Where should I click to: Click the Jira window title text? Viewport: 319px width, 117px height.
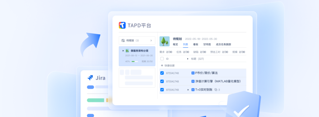tap(101, 78)
